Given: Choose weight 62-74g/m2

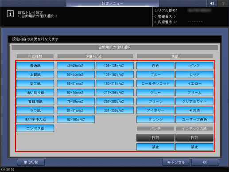Looking at the screenshot, I should click(x=76, y=93).
